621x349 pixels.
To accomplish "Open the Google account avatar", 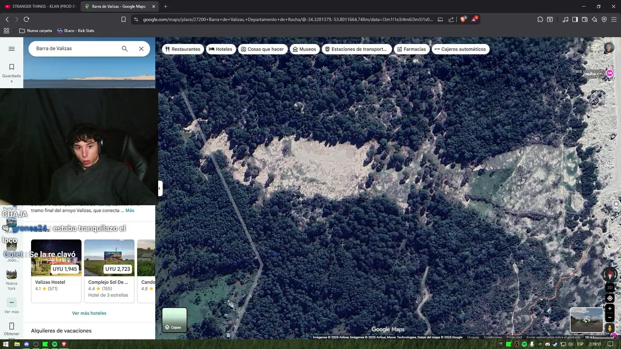I will click(609, 48).
